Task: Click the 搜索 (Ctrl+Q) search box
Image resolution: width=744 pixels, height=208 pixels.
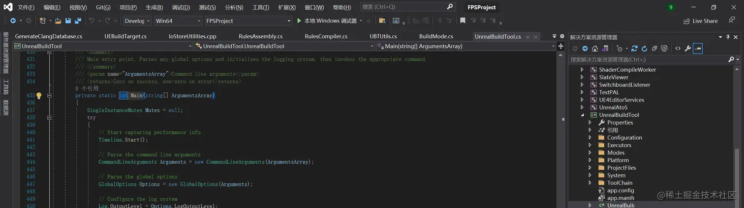Action: point(407,7)
